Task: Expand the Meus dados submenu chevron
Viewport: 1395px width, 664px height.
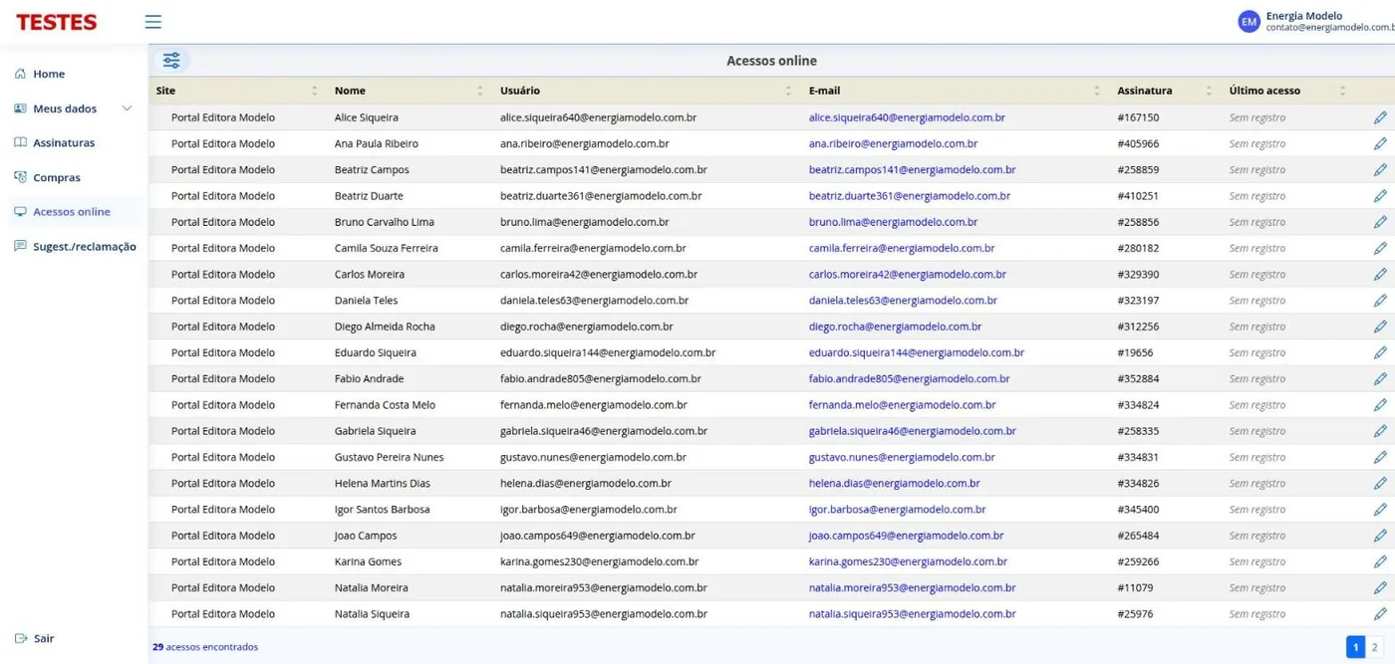Action: click(x=127, y=109)
